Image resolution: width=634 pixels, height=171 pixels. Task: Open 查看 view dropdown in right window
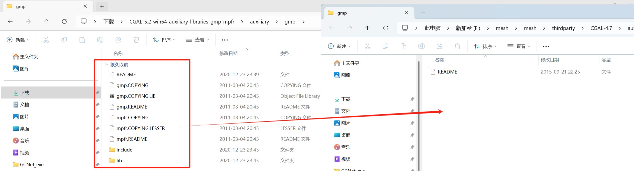[519, 46]
